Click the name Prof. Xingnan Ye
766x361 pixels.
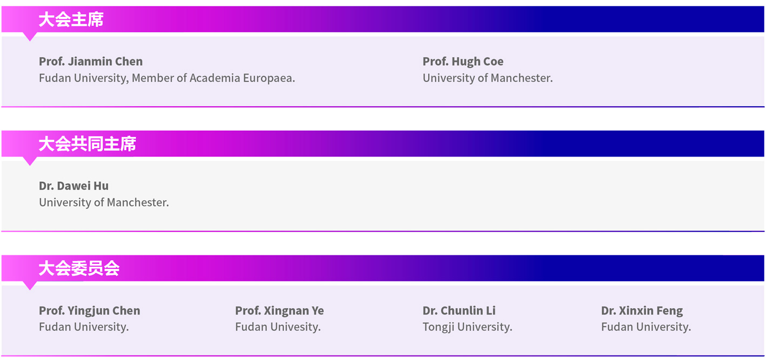[x=279, y=311]
